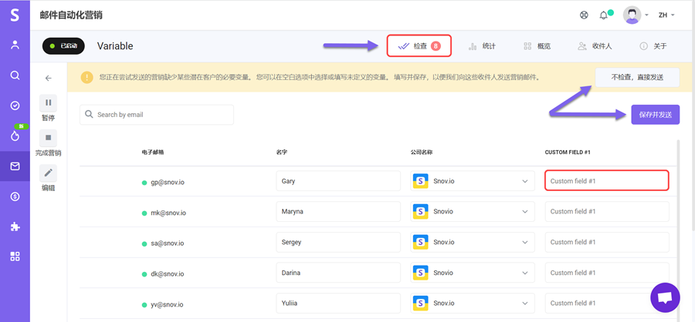Edit the name field containing Darina
The width and height of the screenshot is (695, 322).
(x=338, y=273)
